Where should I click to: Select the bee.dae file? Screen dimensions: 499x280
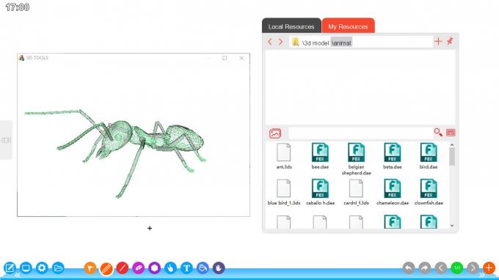tap(320, 156)
